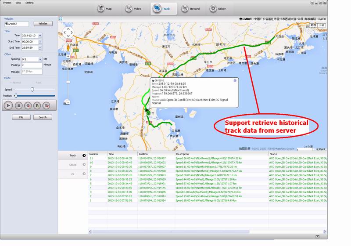Switch map to satellite view toggle

(322, 25)
